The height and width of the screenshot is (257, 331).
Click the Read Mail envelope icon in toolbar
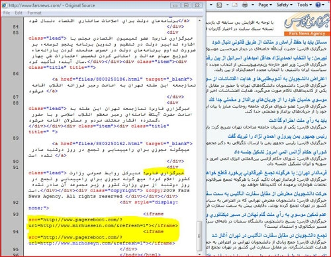[234, 5]
